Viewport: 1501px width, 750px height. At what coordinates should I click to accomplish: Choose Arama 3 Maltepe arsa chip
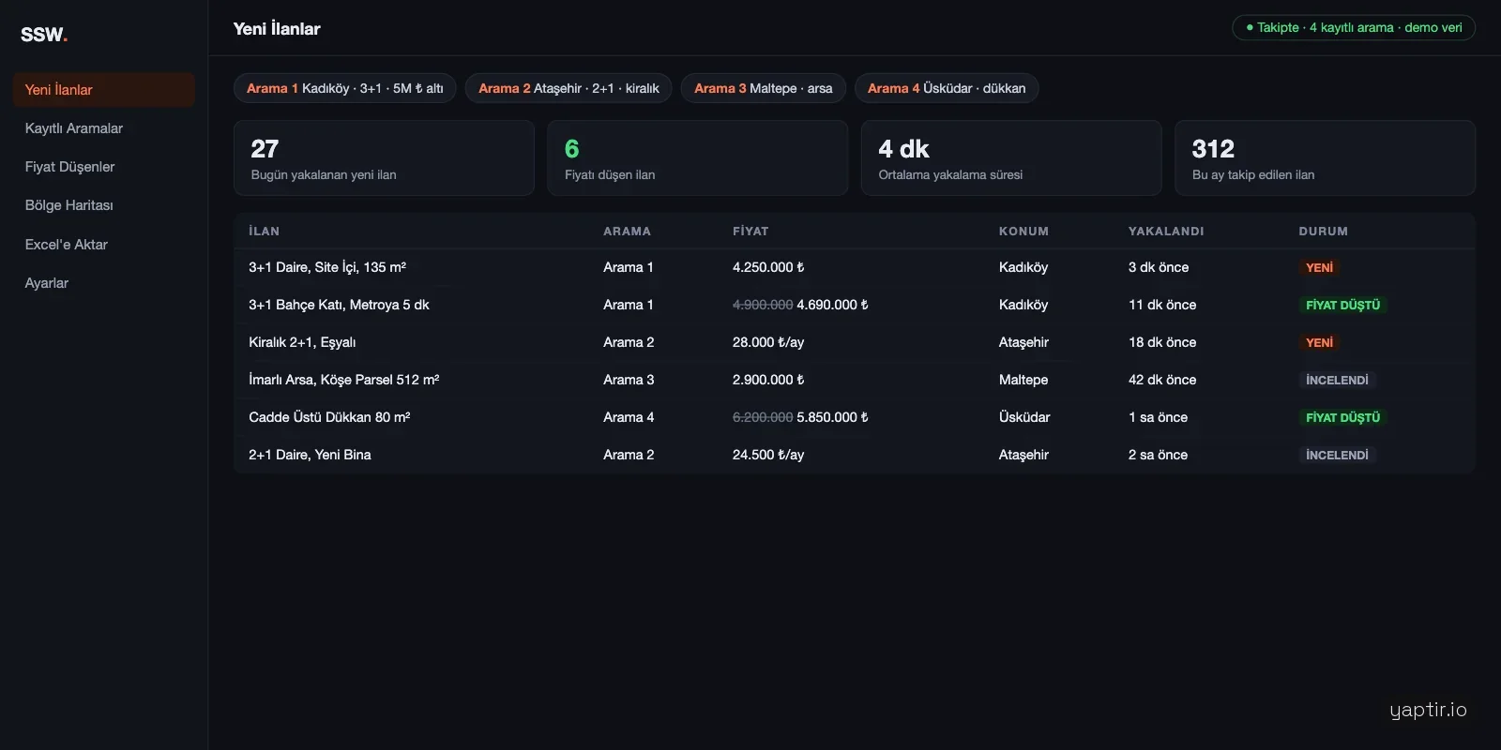(x=764, y=88)
